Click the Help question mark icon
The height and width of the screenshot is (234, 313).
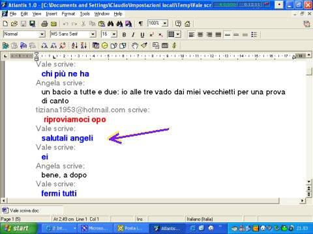tap(178, 23)
